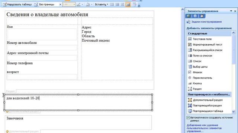Click the Замечания section text
The width and height of the screenshot is (238, 133).
click(x=15, y=118)
